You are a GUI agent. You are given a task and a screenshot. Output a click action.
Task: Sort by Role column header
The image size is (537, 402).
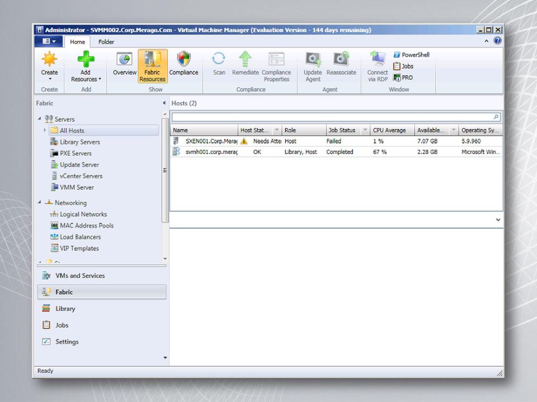(304, 130)
